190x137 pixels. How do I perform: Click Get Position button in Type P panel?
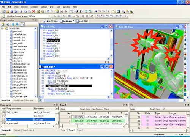pos(98,109)
